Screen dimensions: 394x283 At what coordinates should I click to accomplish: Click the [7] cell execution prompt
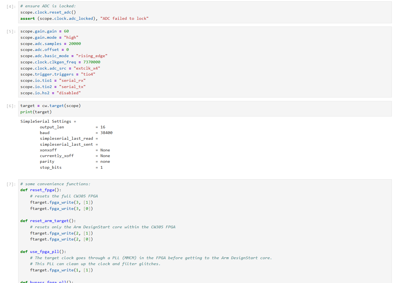click(x=11, y=184)
